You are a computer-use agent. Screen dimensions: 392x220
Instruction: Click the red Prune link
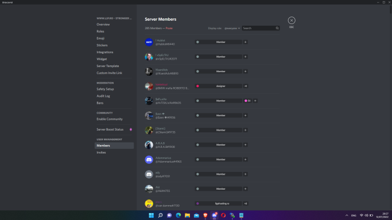[169, 28]
